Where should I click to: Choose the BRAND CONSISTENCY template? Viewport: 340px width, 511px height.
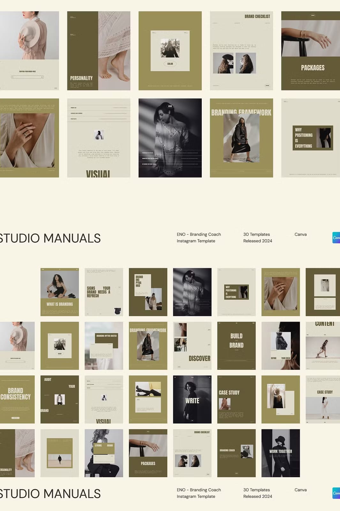17,399
